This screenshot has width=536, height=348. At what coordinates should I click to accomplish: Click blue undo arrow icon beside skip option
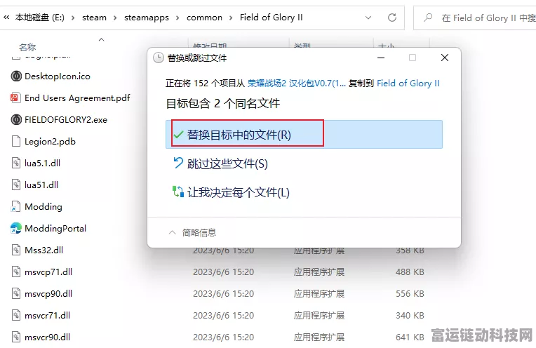[x=177, y=163]
